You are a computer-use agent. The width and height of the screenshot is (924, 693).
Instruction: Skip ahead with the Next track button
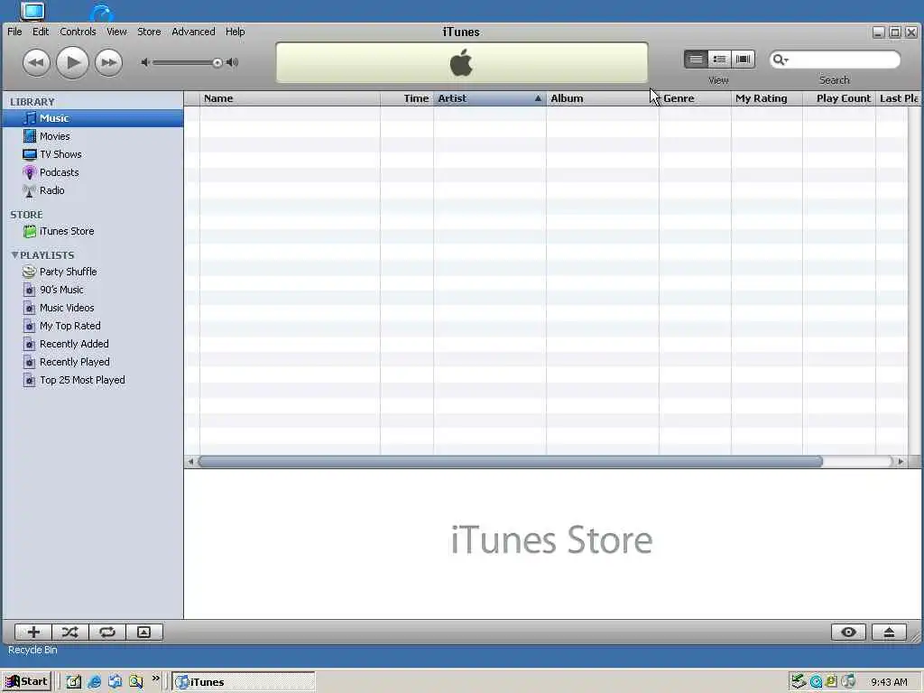[x=108, y=62]
